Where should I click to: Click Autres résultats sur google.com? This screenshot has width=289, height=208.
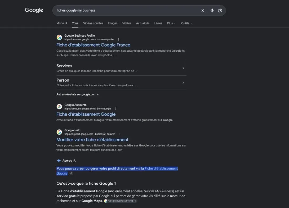point(77,94)
